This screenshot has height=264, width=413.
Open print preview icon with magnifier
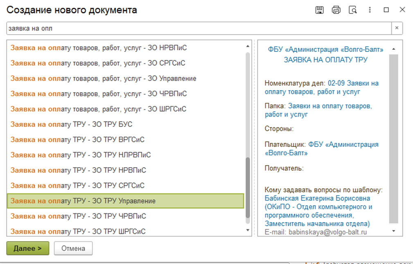click(x=353, y=10)
